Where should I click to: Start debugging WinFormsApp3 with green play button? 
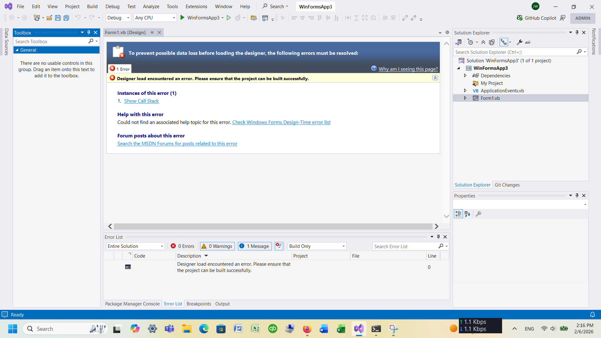pyautogui.click(x=182, y=18)
